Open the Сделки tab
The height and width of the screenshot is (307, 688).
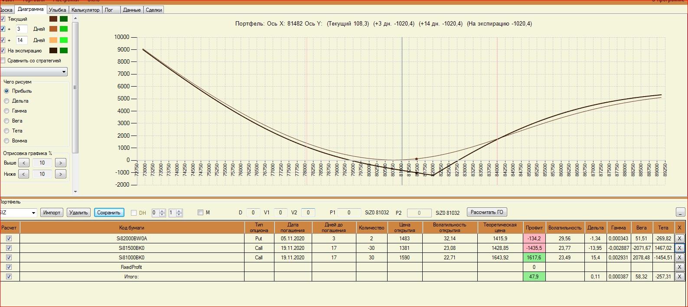click(x=154, y=10)
